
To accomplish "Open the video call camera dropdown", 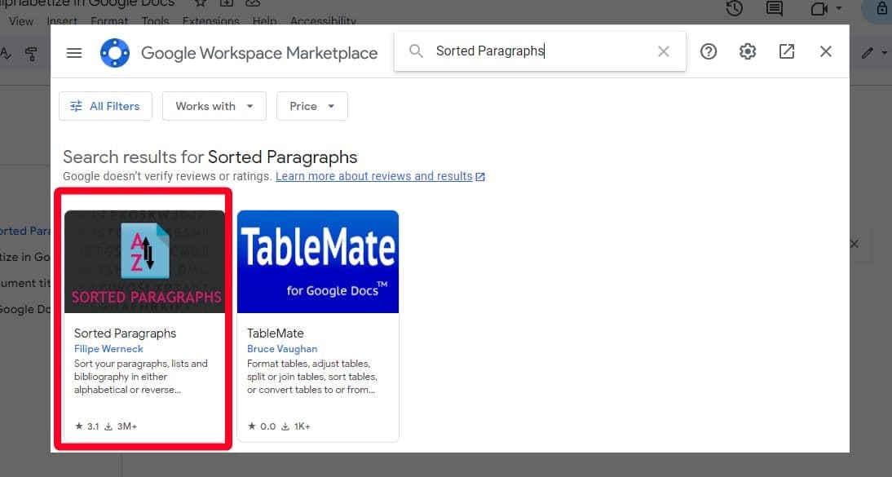I will tap(826, 8).
